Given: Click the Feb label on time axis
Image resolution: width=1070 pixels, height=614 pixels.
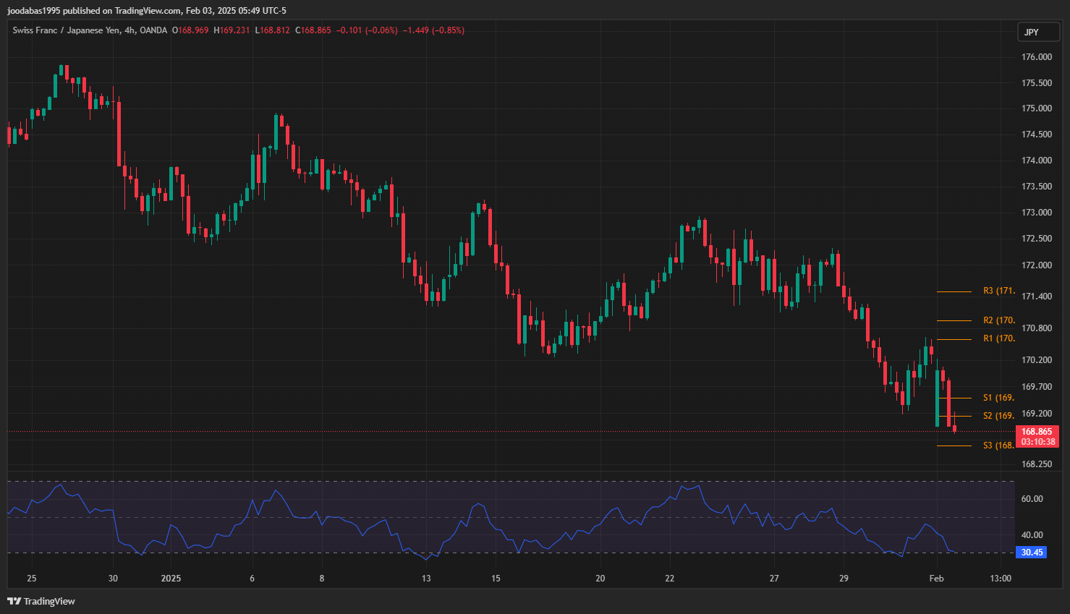Looking at the screenshot, I should pyautogui.click(x=936, y=579).
